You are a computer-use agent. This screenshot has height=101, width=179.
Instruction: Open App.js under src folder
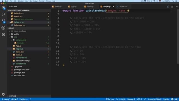29,46
